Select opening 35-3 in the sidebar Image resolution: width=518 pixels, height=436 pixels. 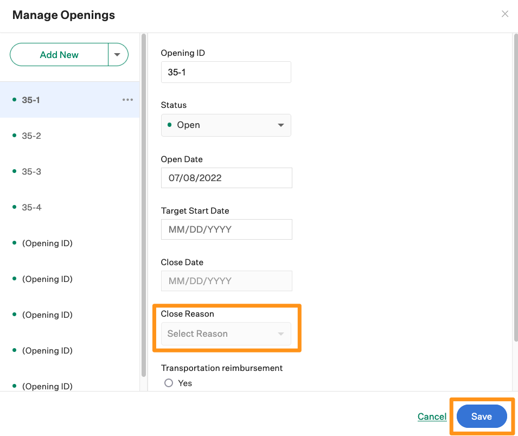coord(31,171)
